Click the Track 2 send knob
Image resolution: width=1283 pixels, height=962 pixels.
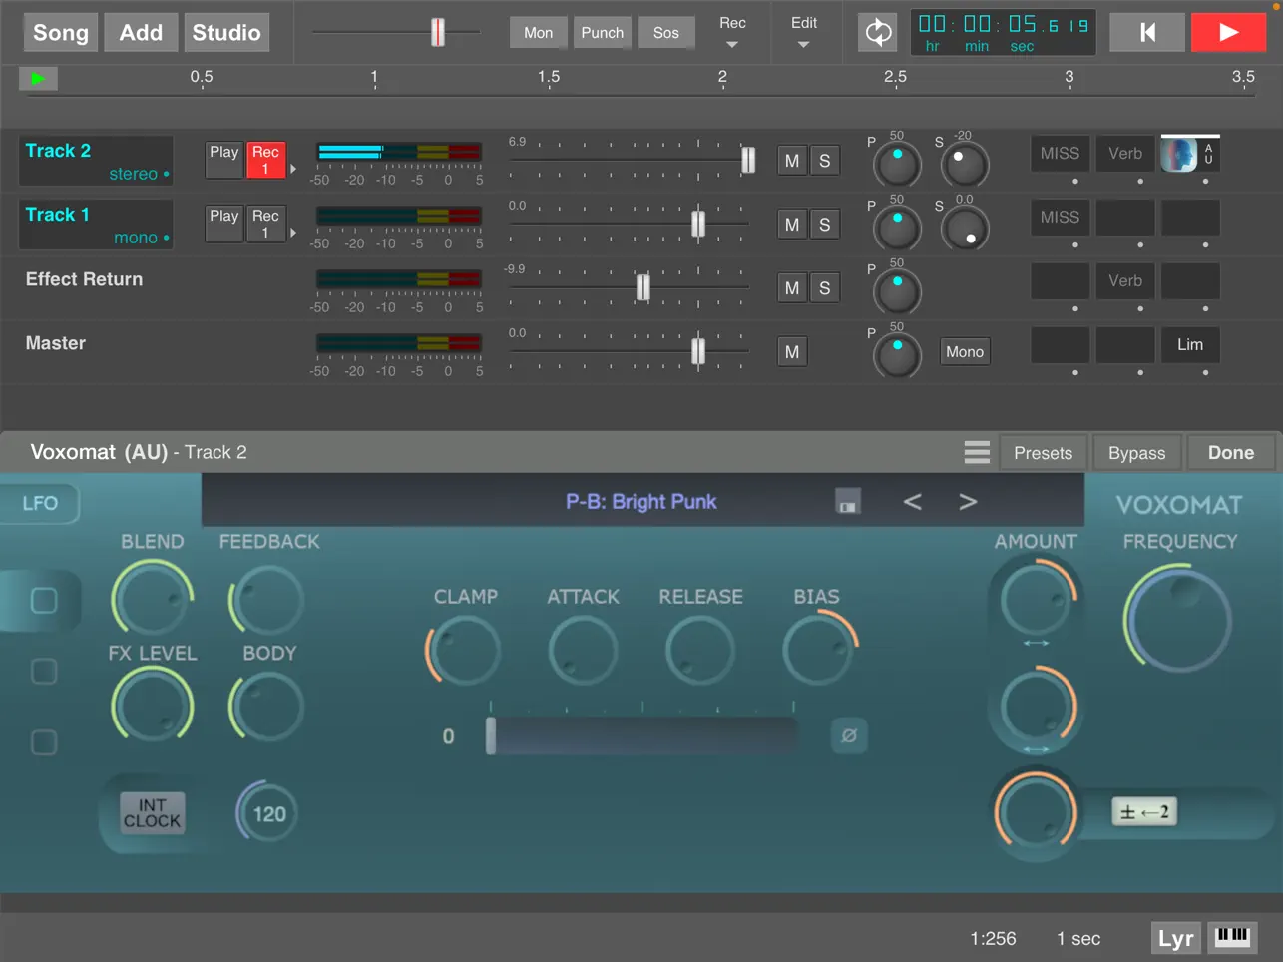click(x=965, y=165)
